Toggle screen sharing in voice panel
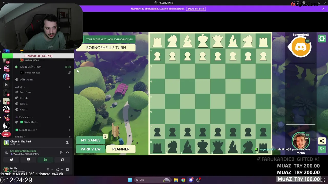The width and height of the screenshot is (328, 184). pyautogui.click(x=28, y=160)
